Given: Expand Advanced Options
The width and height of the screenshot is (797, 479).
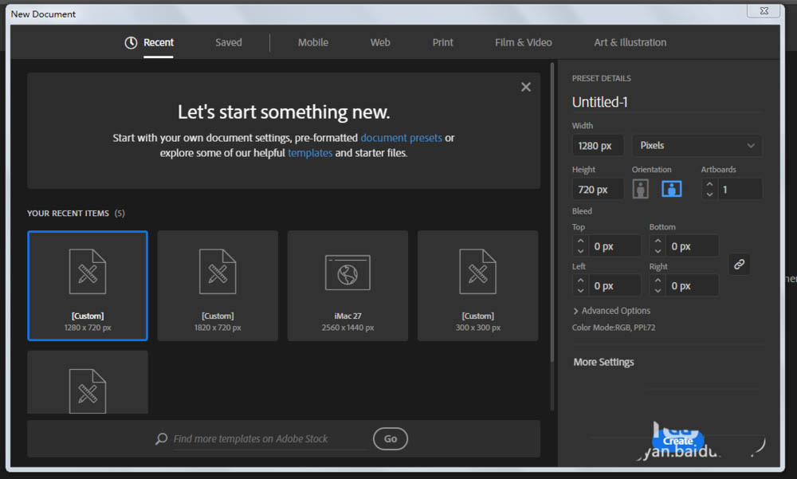Looking at the screenshot, I should click(611, 311).
